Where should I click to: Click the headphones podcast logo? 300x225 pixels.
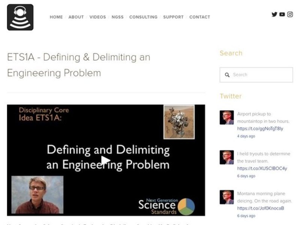(x=21, y=18)
